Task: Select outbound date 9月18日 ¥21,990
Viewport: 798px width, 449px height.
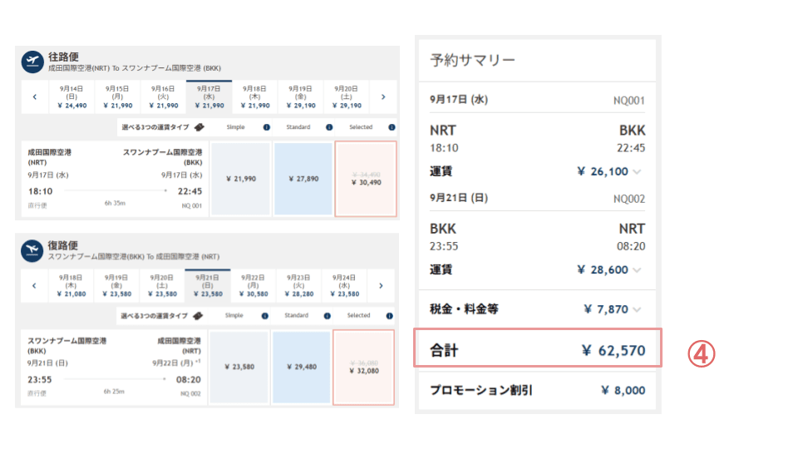Action: point(255,96)
